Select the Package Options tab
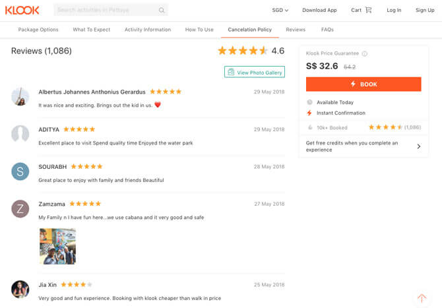Viewport: 442px width, 308px height. click(x=38, y=30)
